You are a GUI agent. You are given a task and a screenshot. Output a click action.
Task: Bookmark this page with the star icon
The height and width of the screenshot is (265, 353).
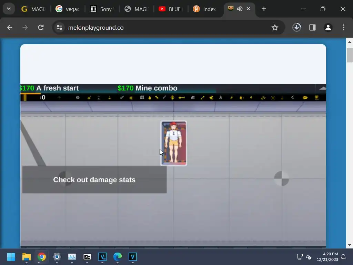pos(275,28)
